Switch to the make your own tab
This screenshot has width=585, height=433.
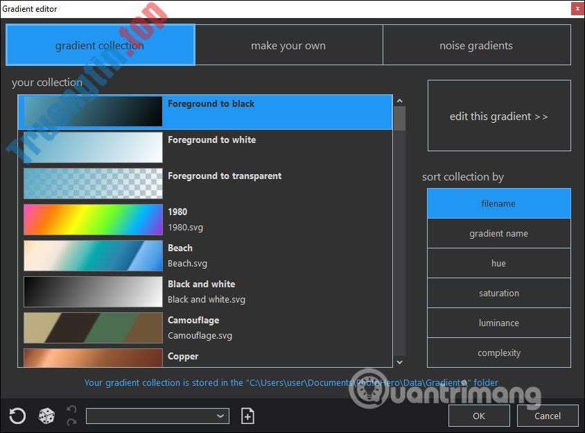click(288, 44)
